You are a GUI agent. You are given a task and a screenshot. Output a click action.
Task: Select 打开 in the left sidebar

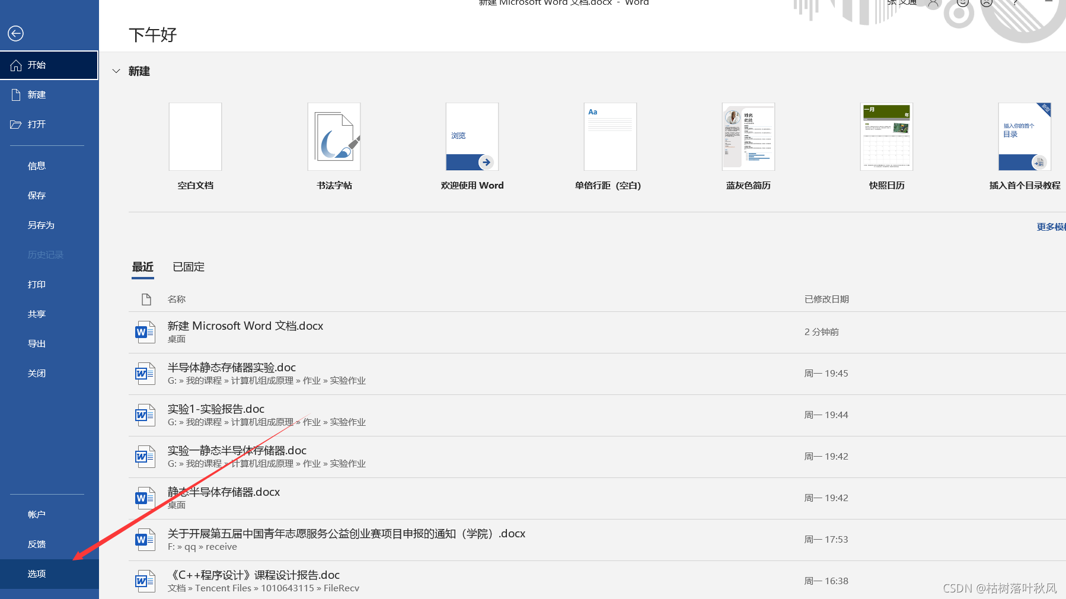49,125
